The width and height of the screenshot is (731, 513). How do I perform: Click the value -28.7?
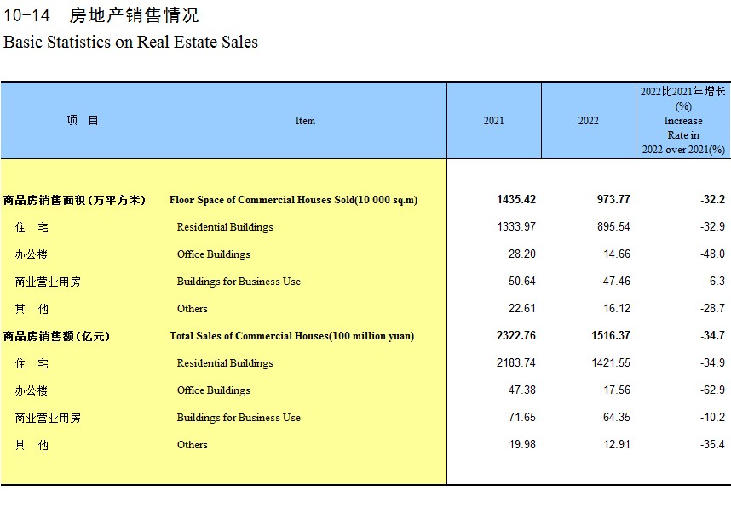pyautogui.click(x=712, y=308)
